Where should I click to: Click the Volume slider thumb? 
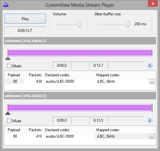(79, 25)
